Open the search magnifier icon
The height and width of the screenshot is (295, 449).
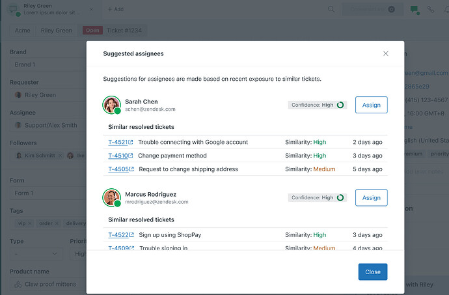coord(331,9)
